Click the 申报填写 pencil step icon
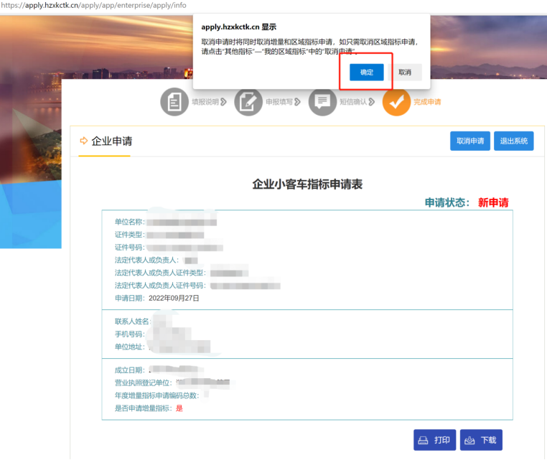The image size is (547, 460). coord(248,102)
